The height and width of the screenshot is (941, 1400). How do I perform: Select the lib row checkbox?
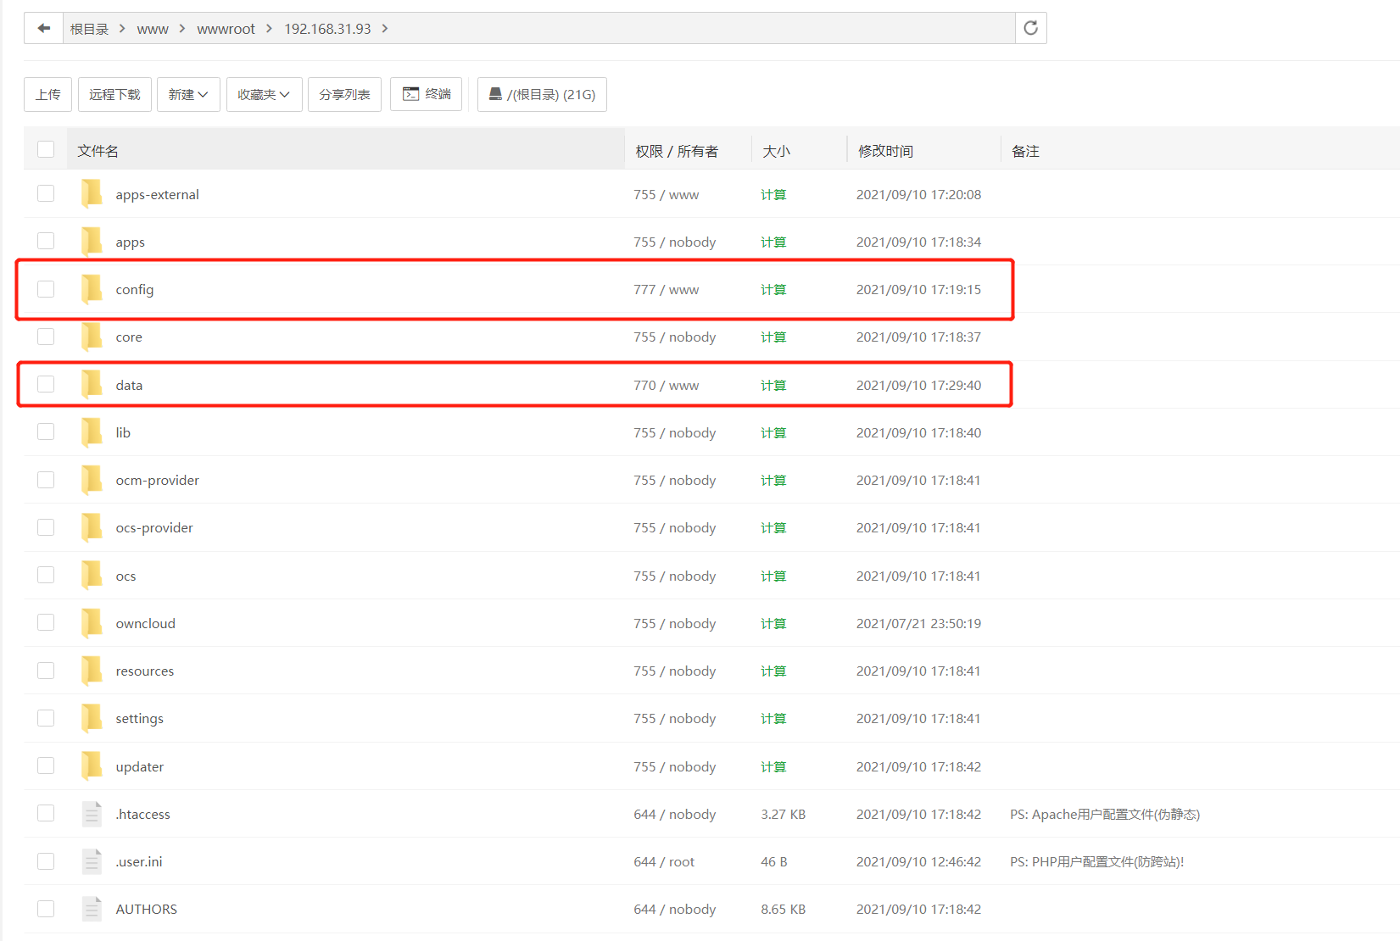46,432
